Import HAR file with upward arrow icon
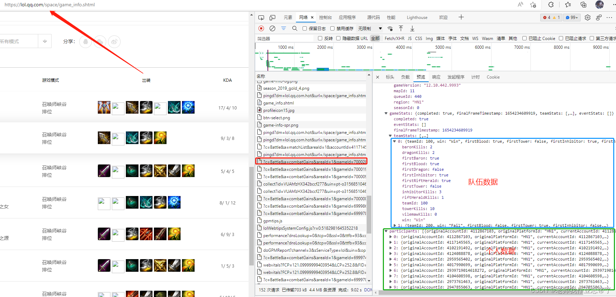Viewport: 616px width, 297px height. point(401,28)
